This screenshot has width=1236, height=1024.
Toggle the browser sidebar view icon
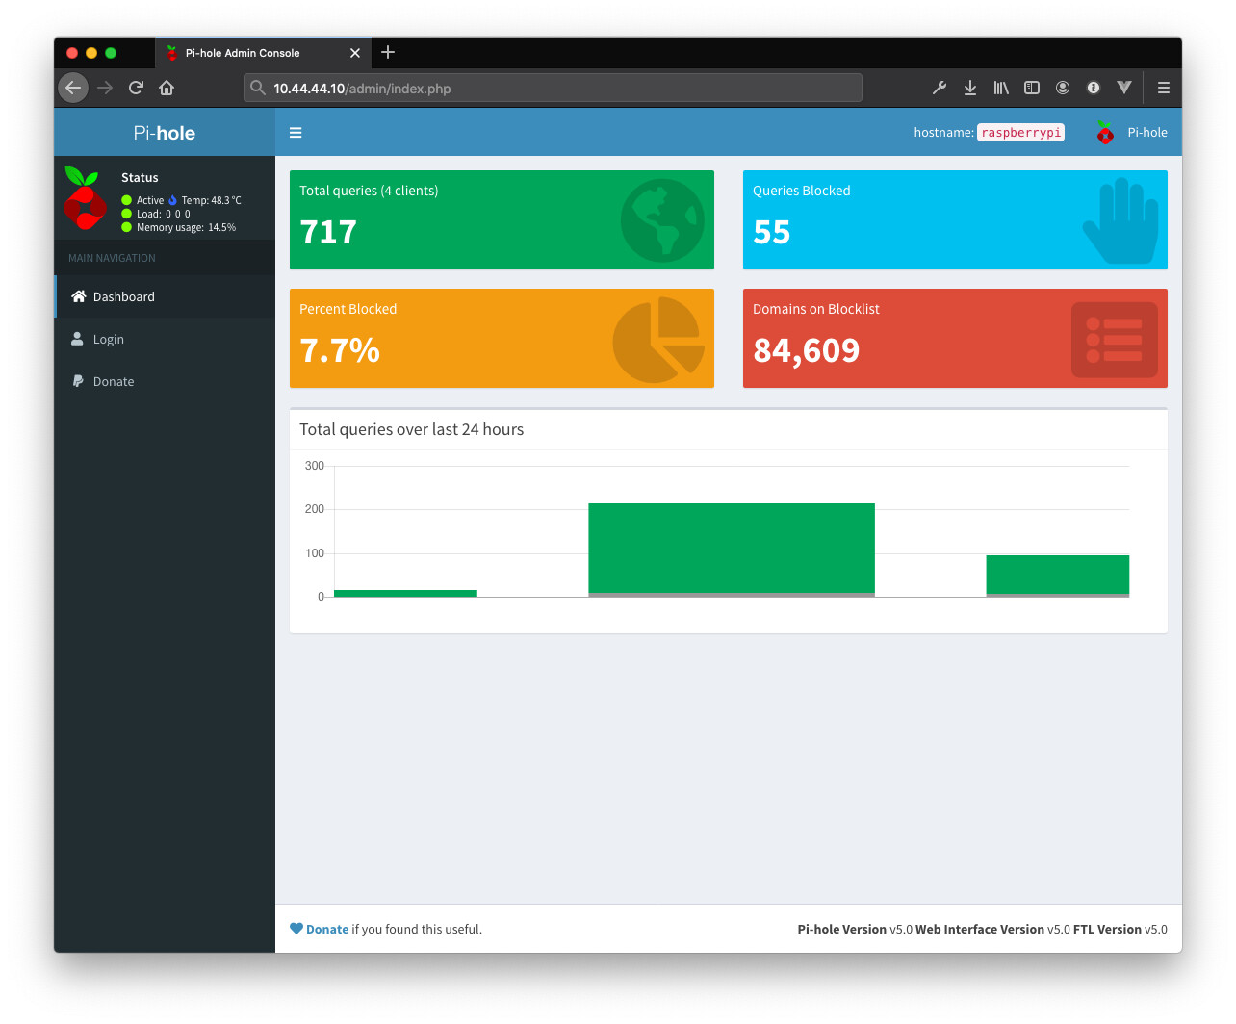1032,88
